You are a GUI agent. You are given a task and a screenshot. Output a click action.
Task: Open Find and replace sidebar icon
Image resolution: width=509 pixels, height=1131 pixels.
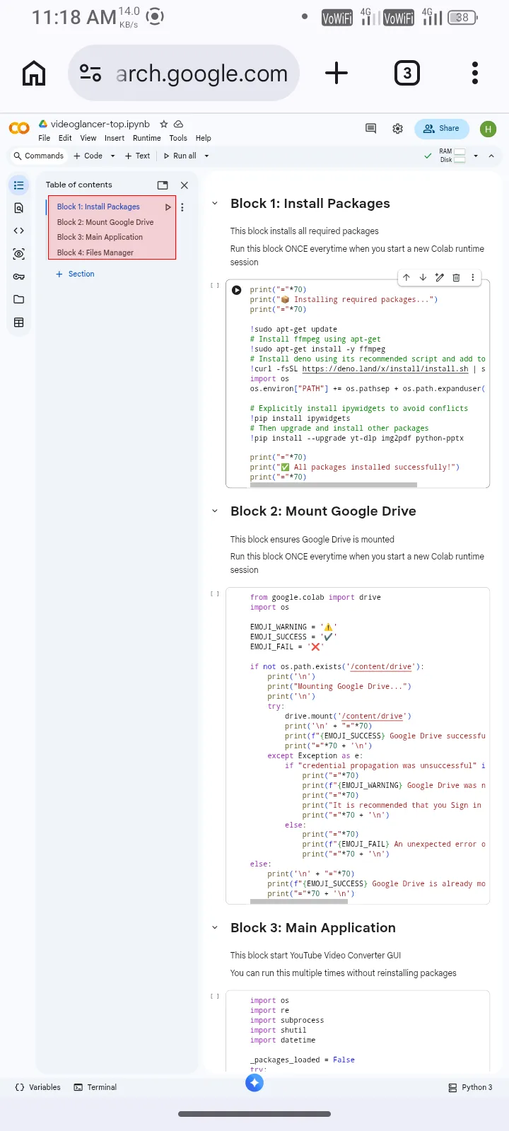tap(19, 208)
